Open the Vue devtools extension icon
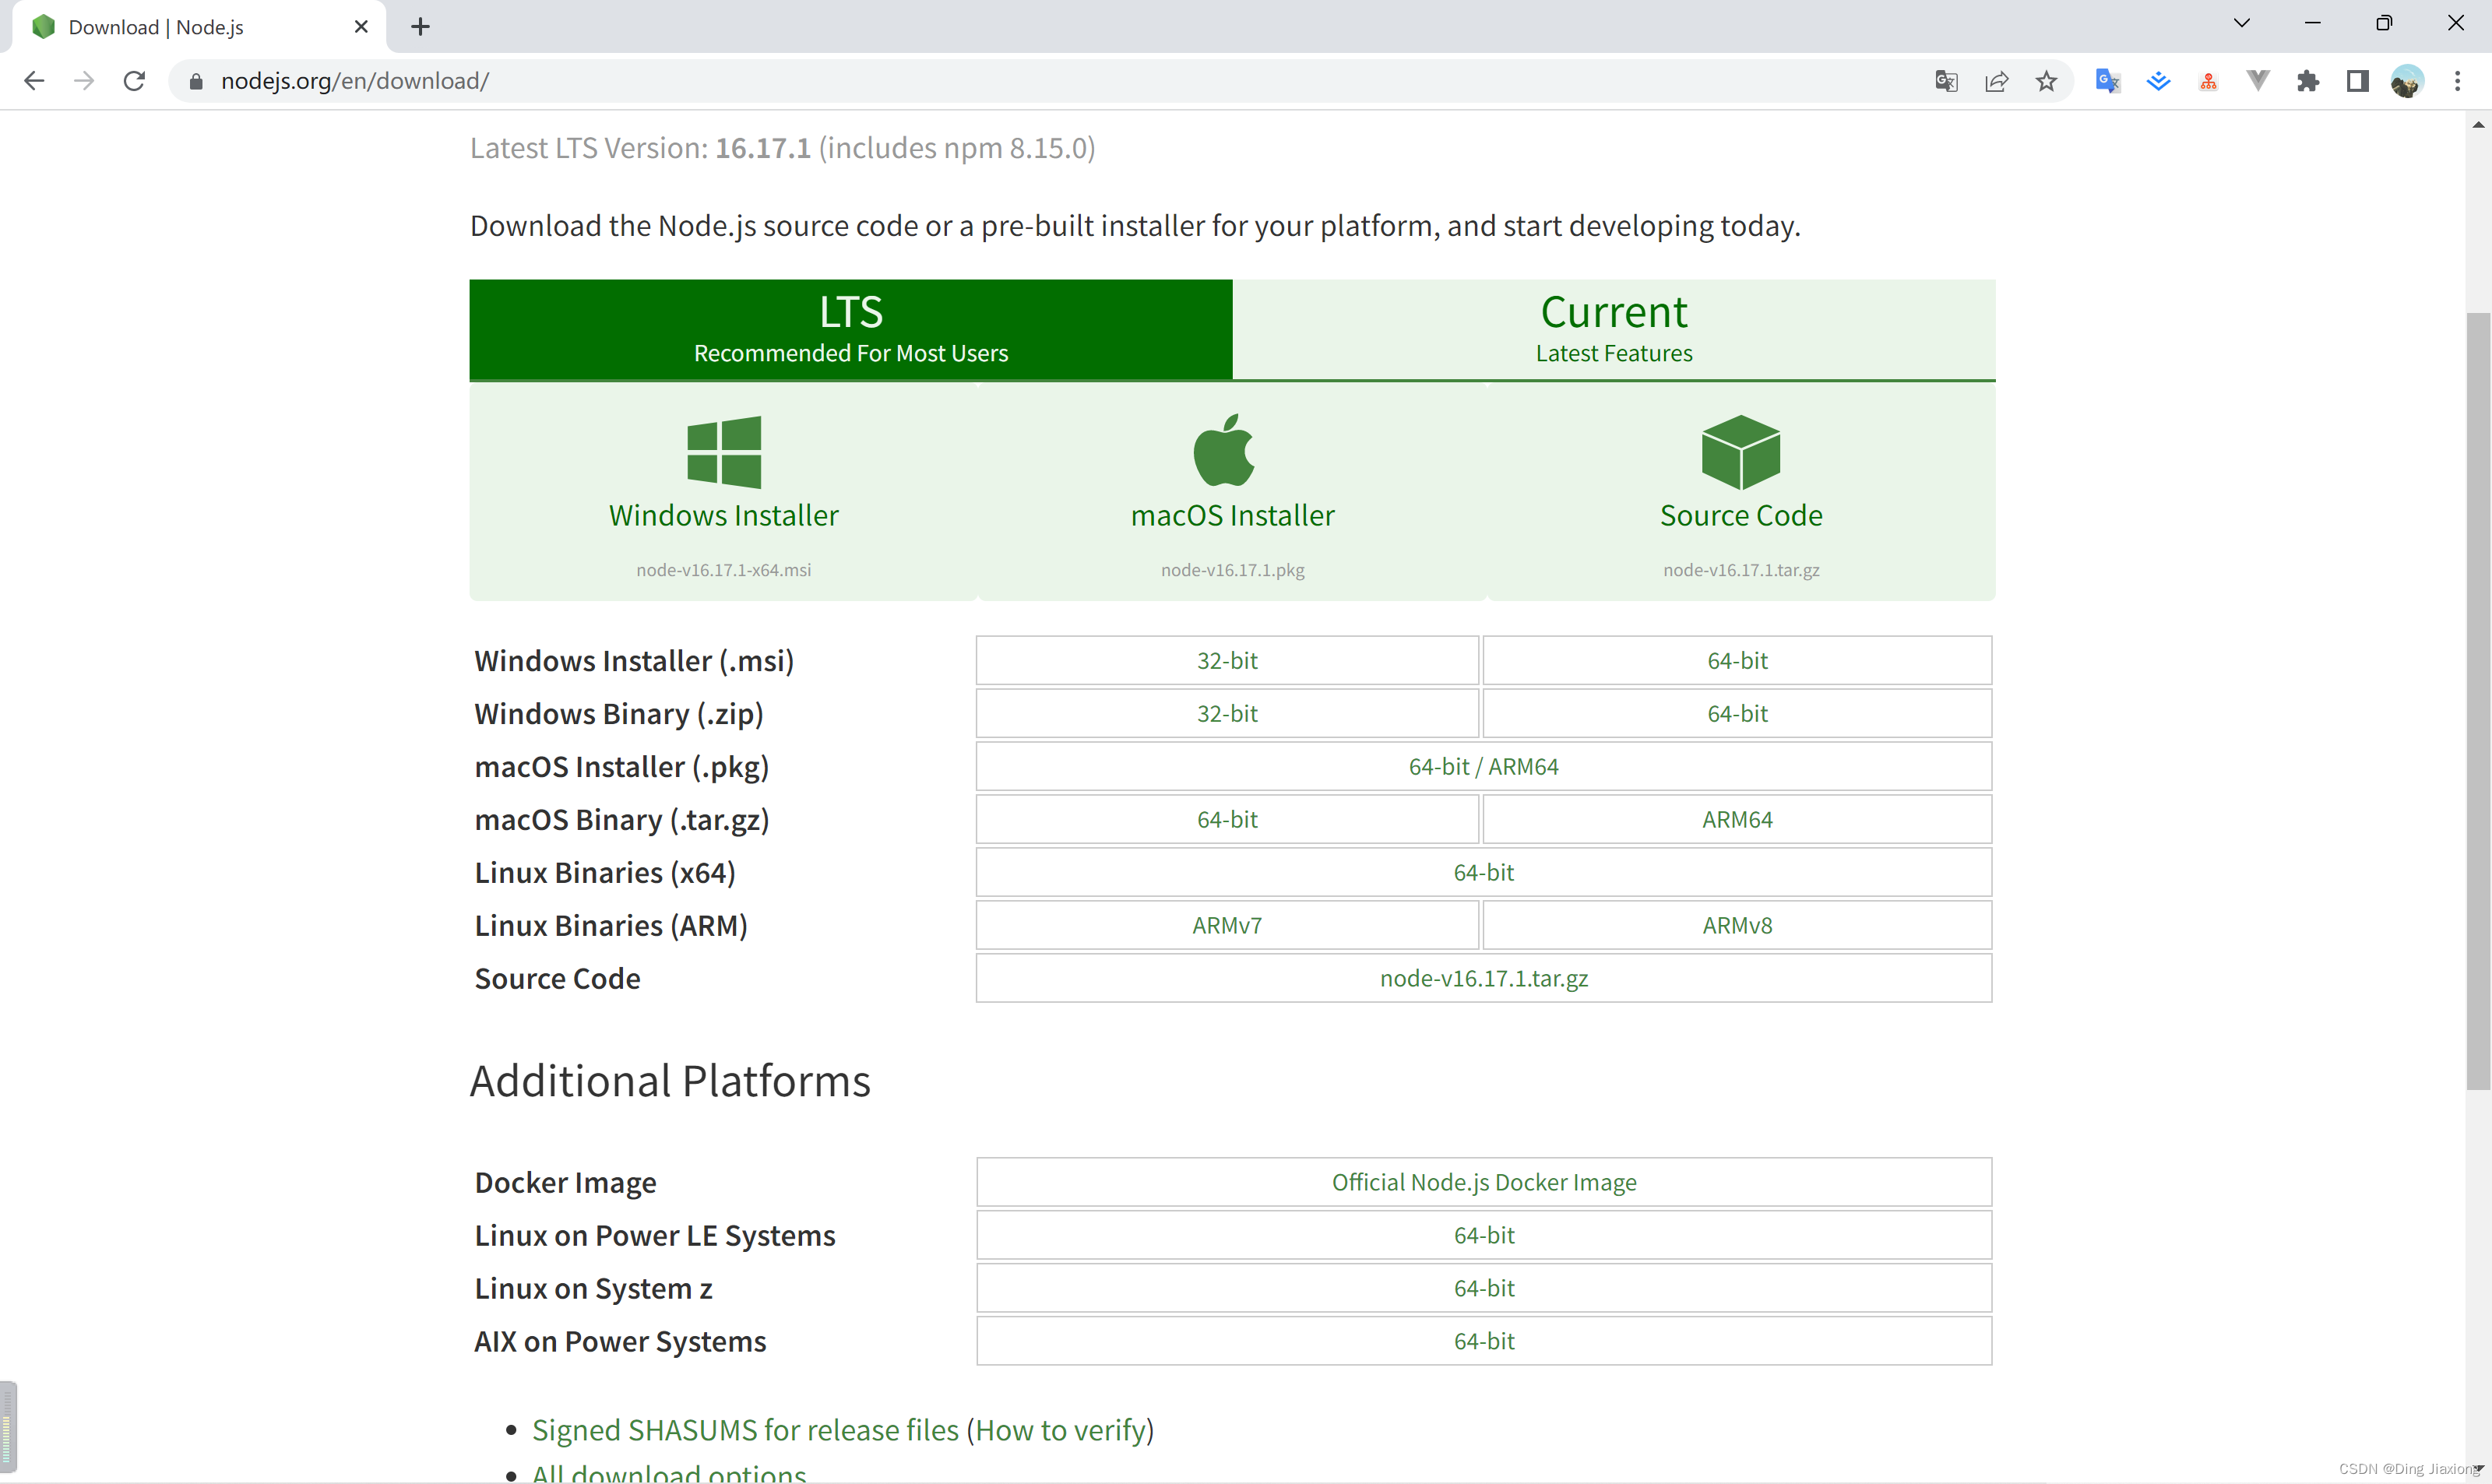 tap(2258, 81)
